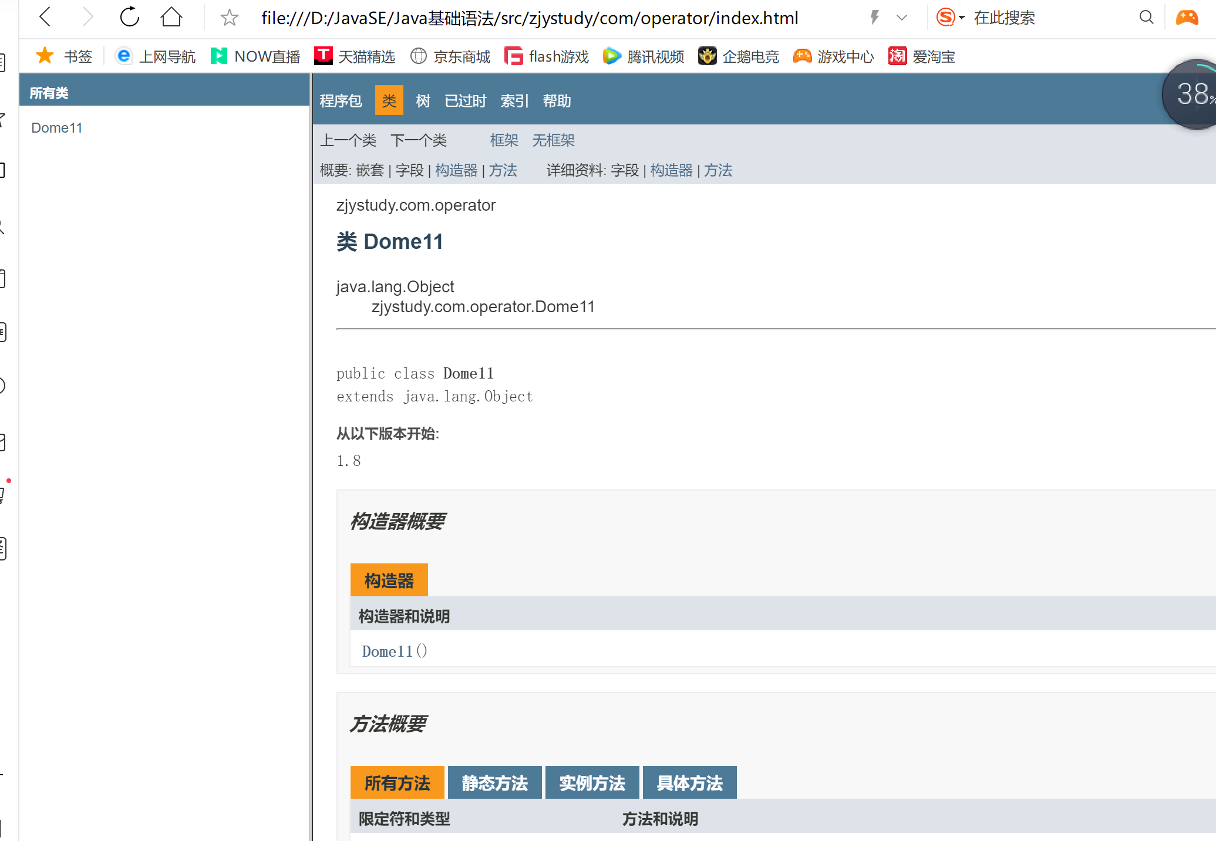The image size is (1216, 841).
Task: Go to browser home page icon
Action: (171, 17)
